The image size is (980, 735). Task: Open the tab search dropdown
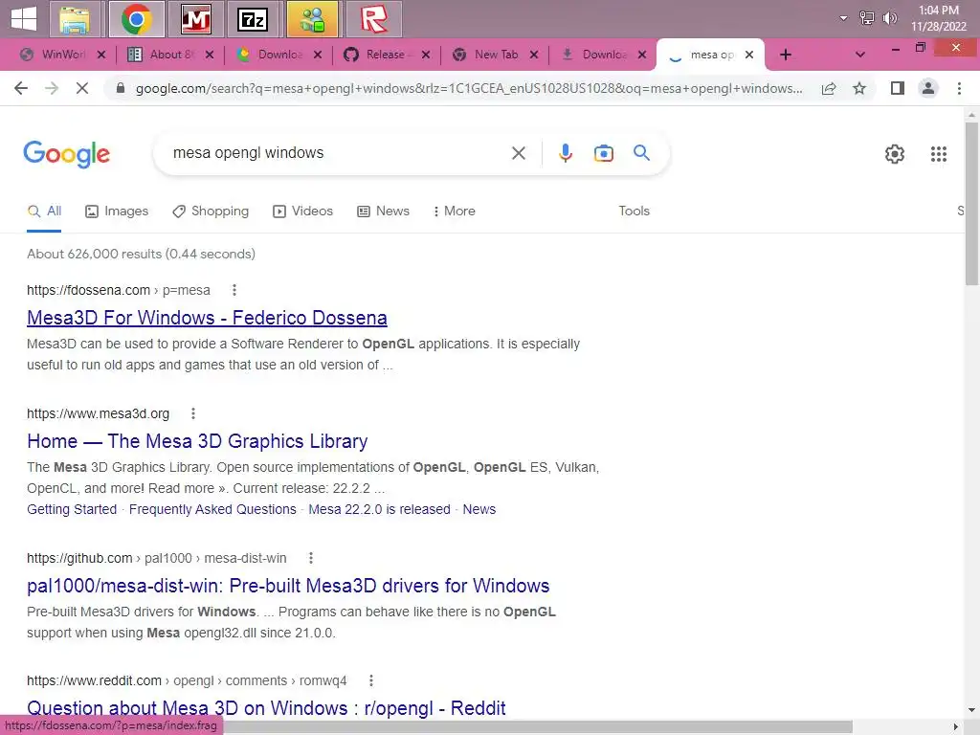860,55
